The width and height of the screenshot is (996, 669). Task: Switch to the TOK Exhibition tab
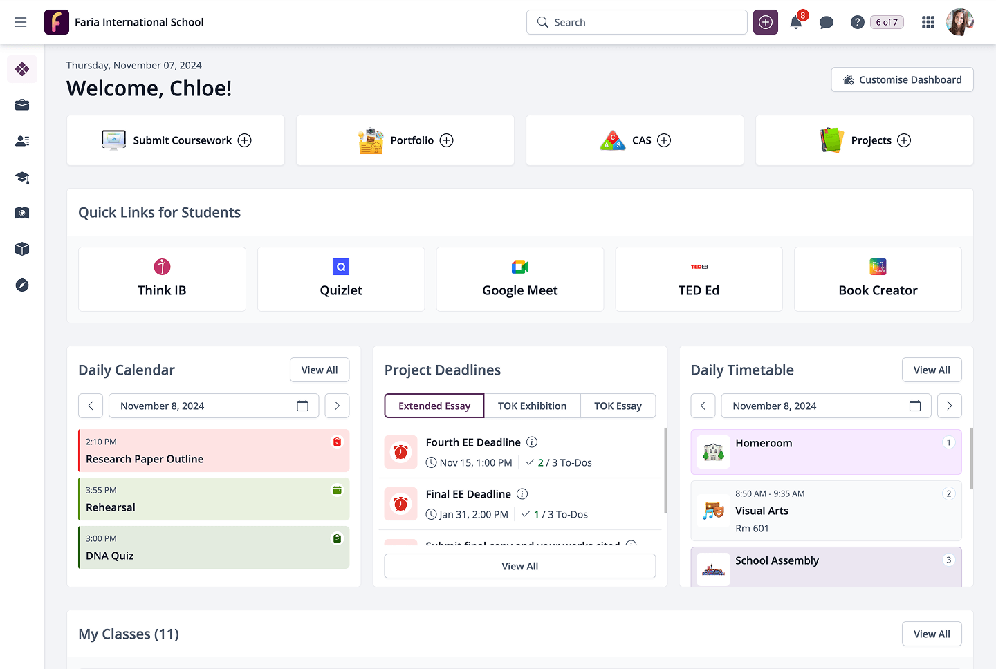pyautogui.click(x=532, y=406)
